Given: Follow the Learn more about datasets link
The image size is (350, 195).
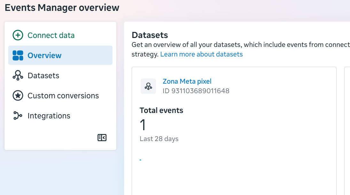Looking at the screenshot, I should pyautogui.click(x=201, y=54).
